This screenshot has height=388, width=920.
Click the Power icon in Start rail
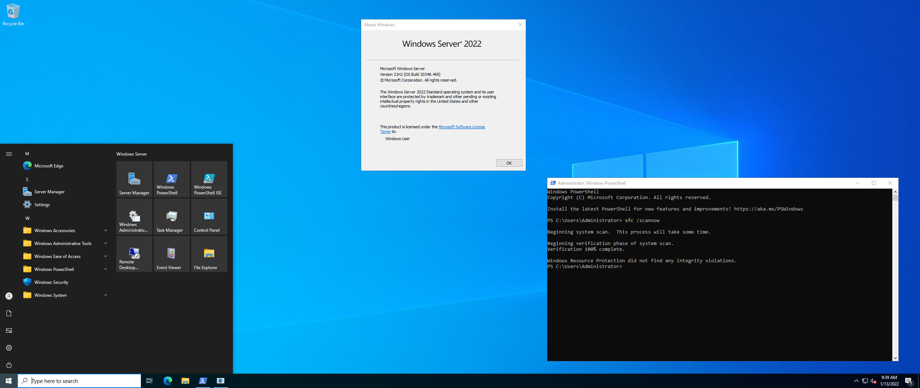click(x=9, y=365)
